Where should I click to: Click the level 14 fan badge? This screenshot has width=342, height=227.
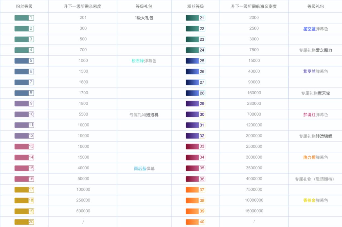(x=24, y=157)
